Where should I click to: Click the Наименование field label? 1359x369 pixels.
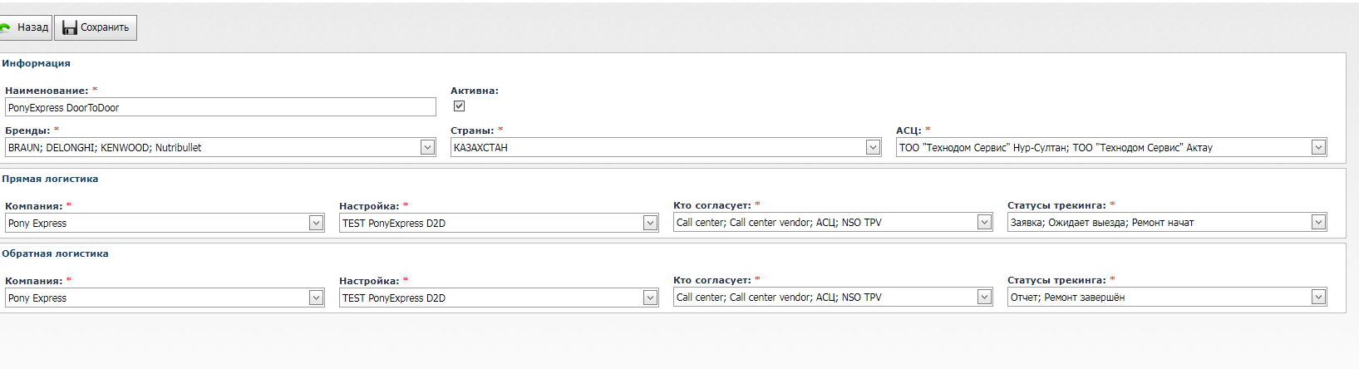pyautogui.click(x=47, y=91)
